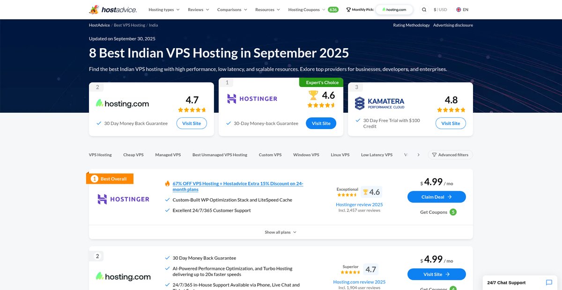562x290 pixels.
Task: Select the Best Unmanaged VPS Hosting tab
Action: [x=220, y=155]
